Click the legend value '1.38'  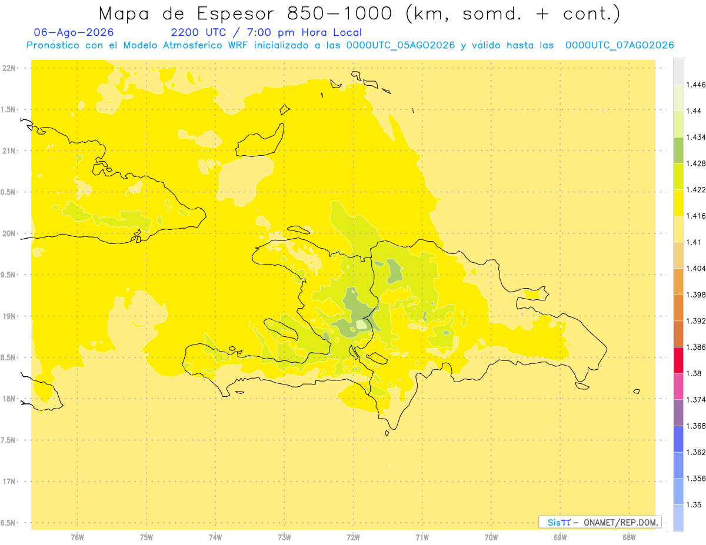pyautogui.click(x=694, y=373)
